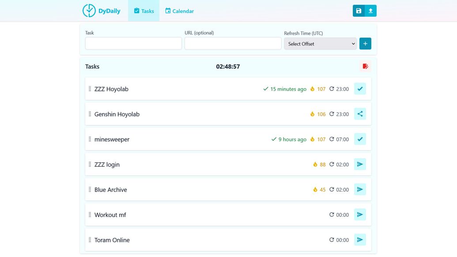
Task: Click share icon for Genshin Hoyolab
Action: click(x=360, y=114)
